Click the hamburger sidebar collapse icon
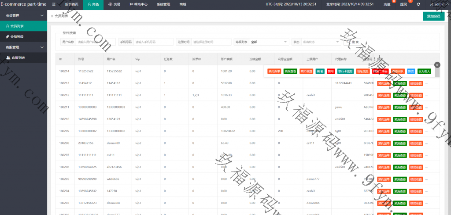This screenshot has width=451, height=215. [54, 4]
